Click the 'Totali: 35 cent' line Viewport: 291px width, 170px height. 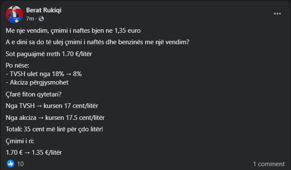click(x=61, y=129)
